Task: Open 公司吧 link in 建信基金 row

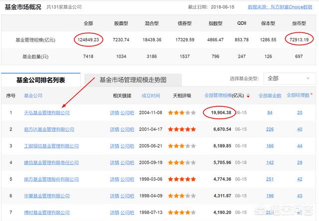Action: pyautogui.click(x=127, y=162)
